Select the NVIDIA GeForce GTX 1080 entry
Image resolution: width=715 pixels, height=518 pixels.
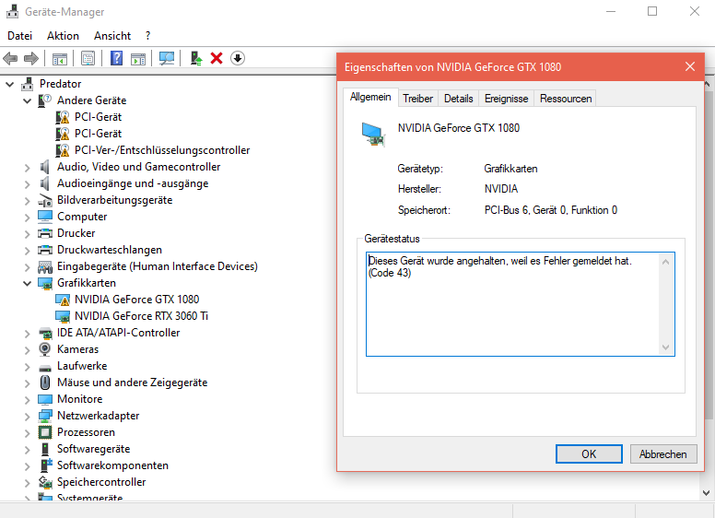[136, 300]
